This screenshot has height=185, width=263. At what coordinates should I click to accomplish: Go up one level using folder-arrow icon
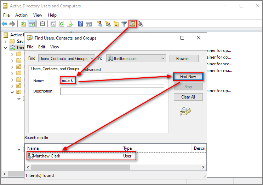(23, 24)
